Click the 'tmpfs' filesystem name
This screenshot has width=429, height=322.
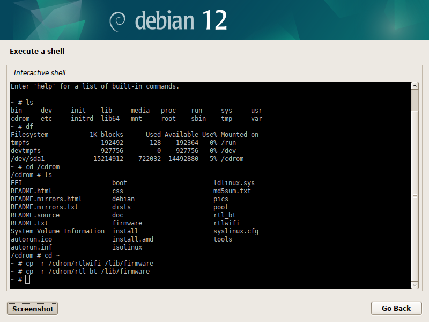coord(20,143)
